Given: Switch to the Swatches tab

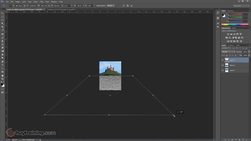Looking at the screenshot, I should coord(231,11).
